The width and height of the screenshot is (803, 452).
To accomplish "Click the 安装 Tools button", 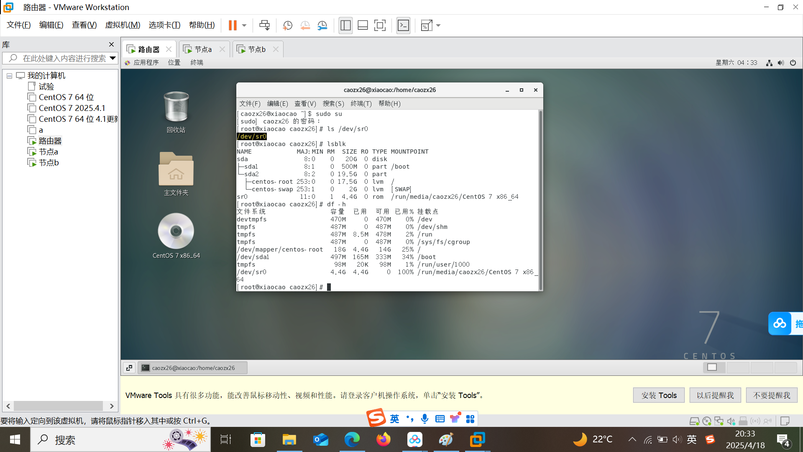I will pyautogui.click(x=659, y=395).
